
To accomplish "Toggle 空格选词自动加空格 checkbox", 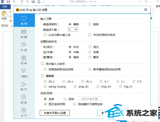I will pos(45,69).
